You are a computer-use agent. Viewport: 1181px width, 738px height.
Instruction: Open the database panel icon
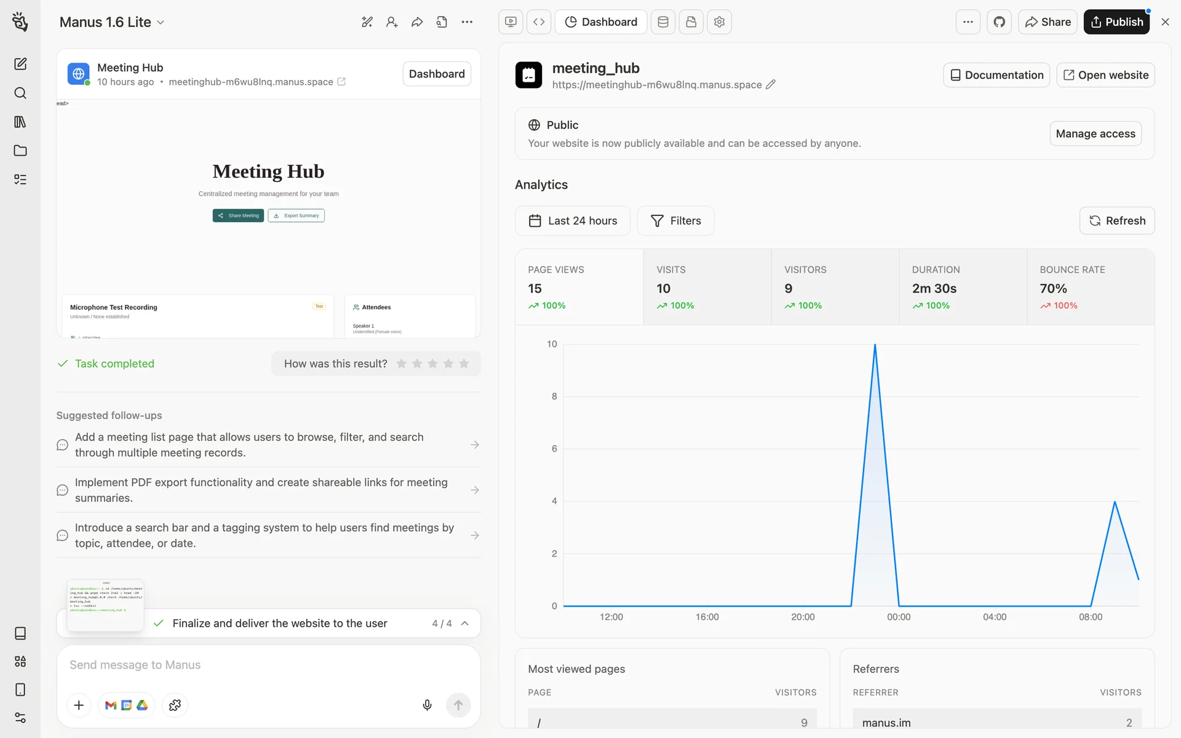coord(663,22)
